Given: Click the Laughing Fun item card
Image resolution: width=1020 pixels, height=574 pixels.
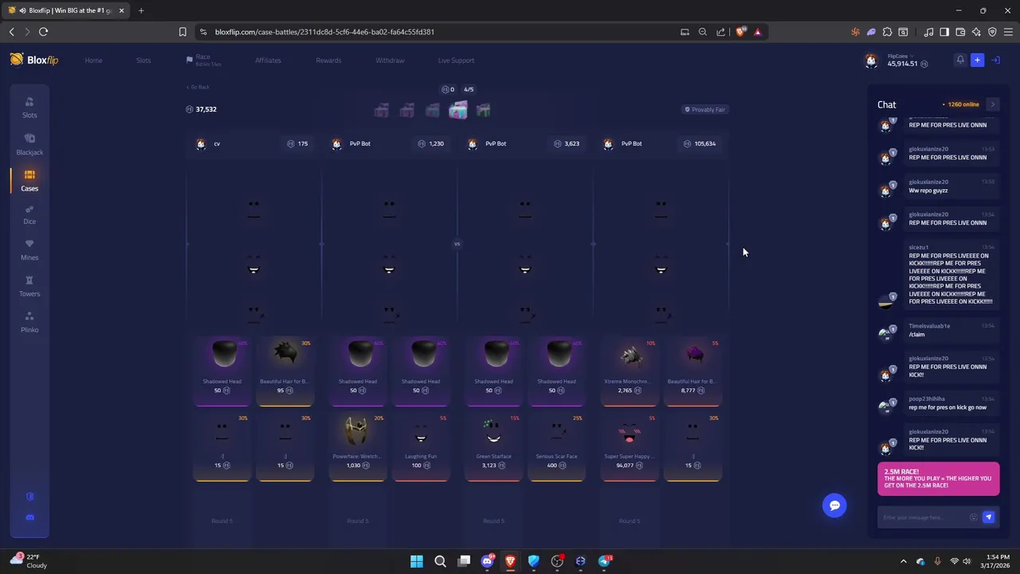Looking at the screenshot, I should (421, 446).
